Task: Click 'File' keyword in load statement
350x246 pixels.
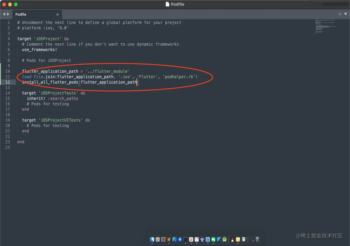Action: (x=38, y=77)
